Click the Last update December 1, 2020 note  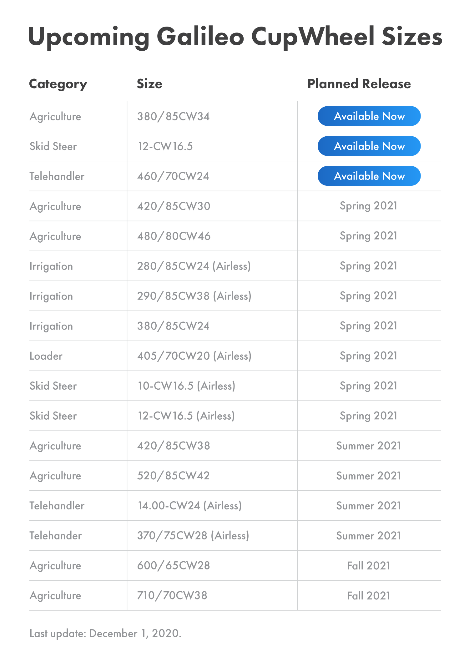click(x=105, y=633)
